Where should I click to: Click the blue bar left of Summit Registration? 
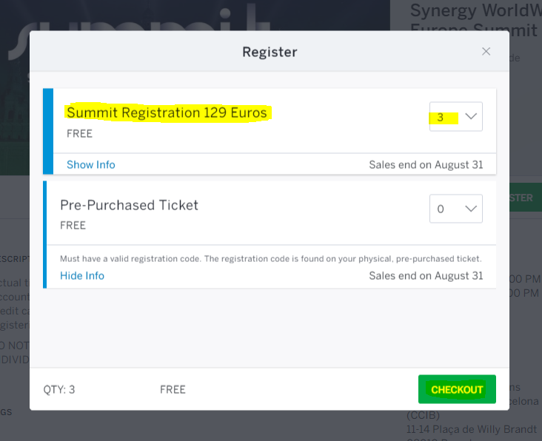[x=48, y=131]
